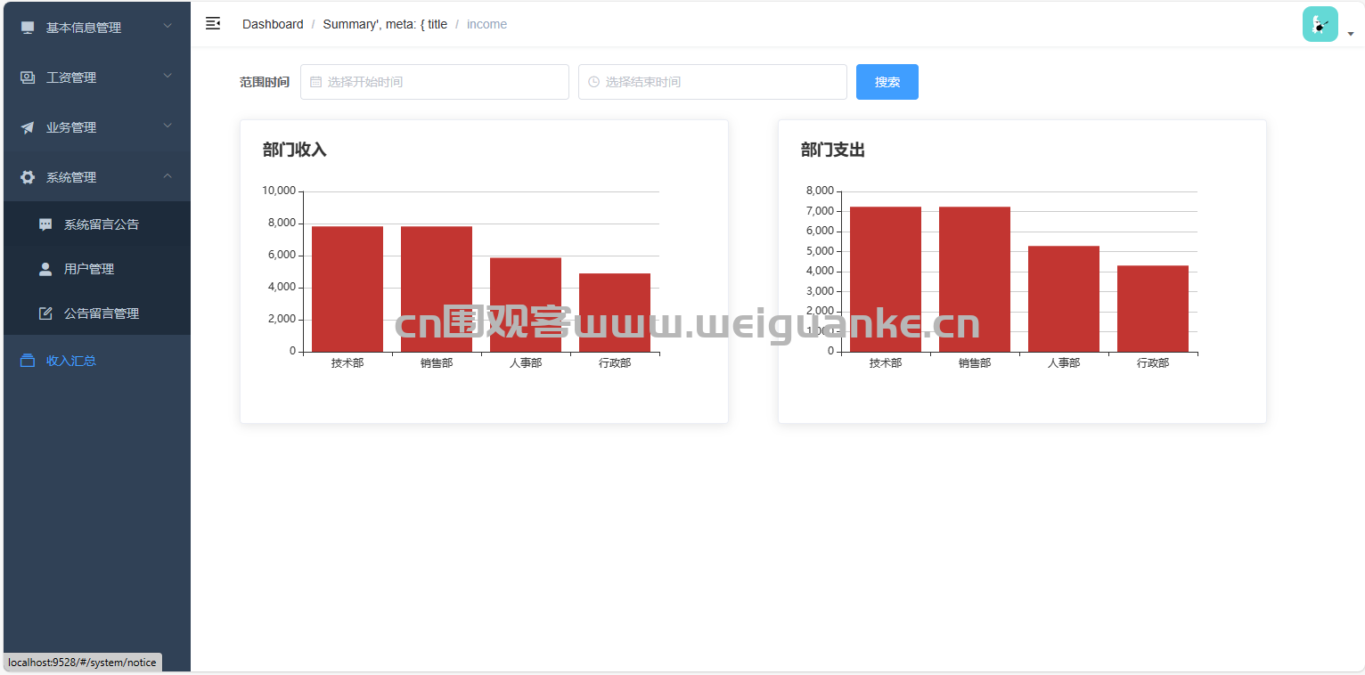Select 收入汇总 in the sidebar
Viewport: 1365px width, 675px height.
(x=97, y=361)
